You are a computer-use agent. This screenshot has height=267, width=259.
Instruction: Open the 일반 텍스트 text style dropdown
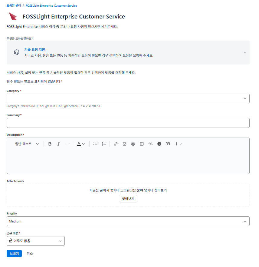pos(27,144)
